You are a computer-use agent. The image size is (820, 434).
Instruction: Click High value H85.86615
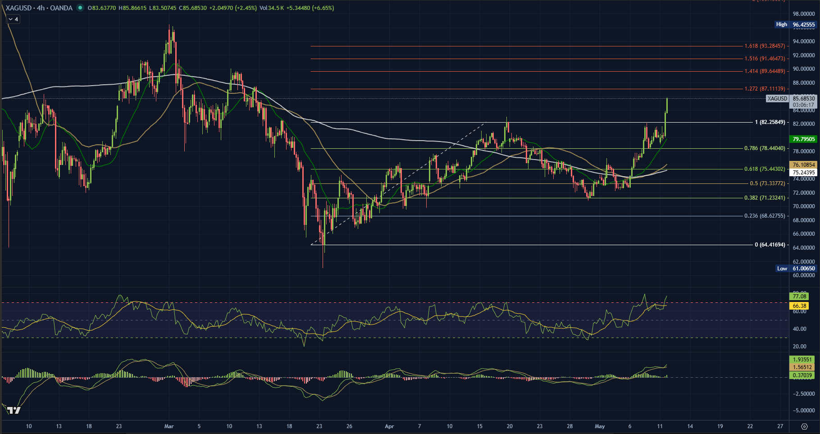point(132,8)
